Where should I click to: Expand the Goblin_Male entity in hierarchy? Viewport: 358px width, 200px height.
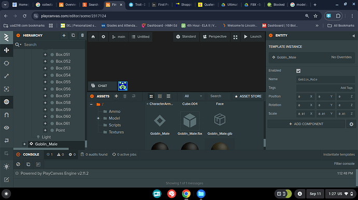[x=24, y=144]
